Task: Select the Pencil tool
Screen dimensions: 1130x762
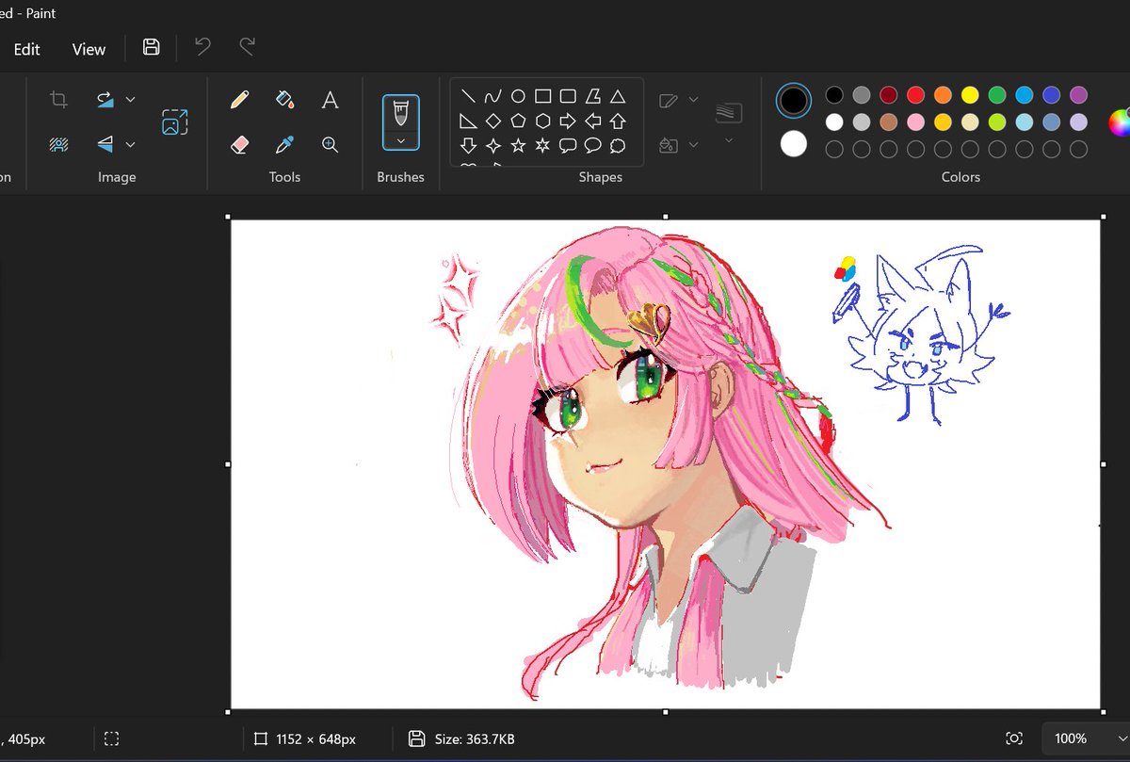Action: 239,100
